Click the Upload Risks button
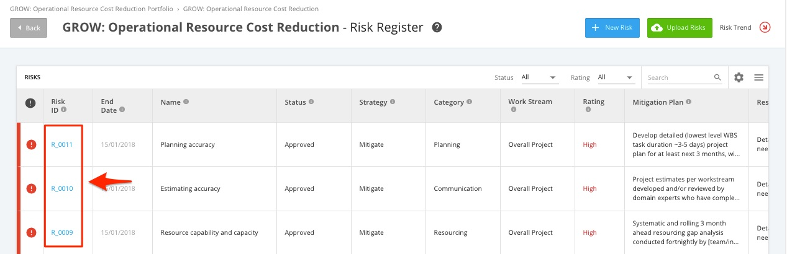The height and width of the screenshot is (254, 787). click(680, 28)
